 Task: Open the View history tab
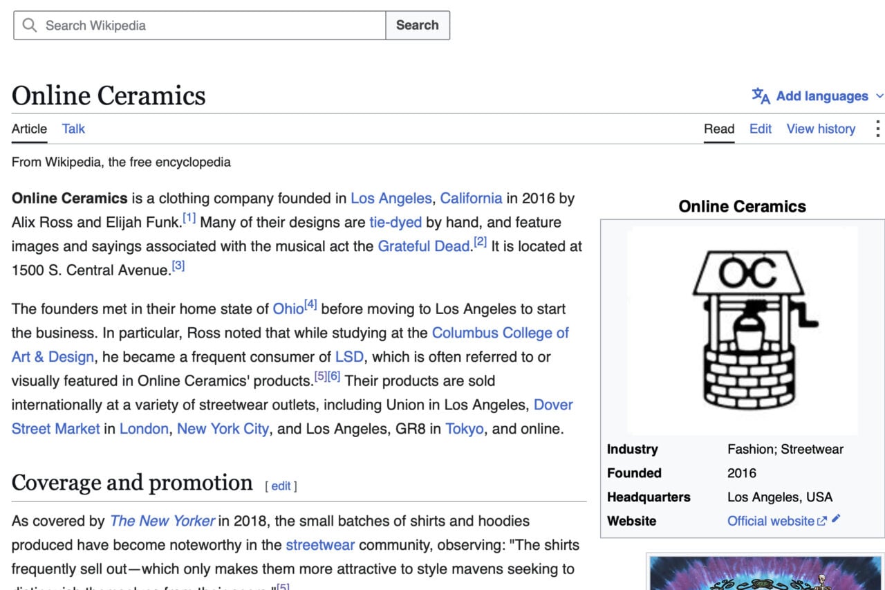point(821,129)
